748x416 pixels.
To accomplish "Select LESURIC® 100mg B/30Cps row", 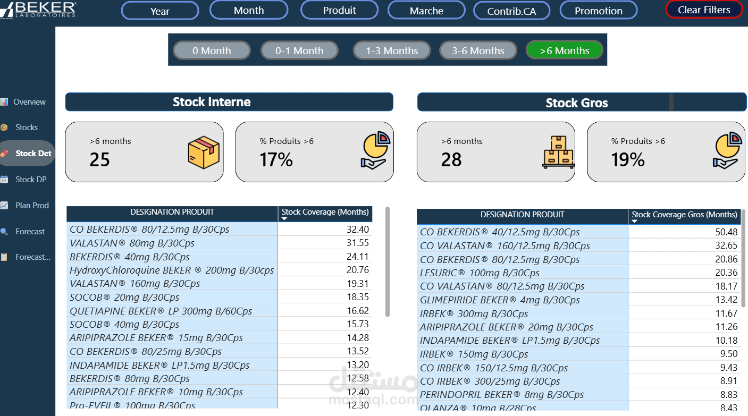I will click(x=579, y=273).
